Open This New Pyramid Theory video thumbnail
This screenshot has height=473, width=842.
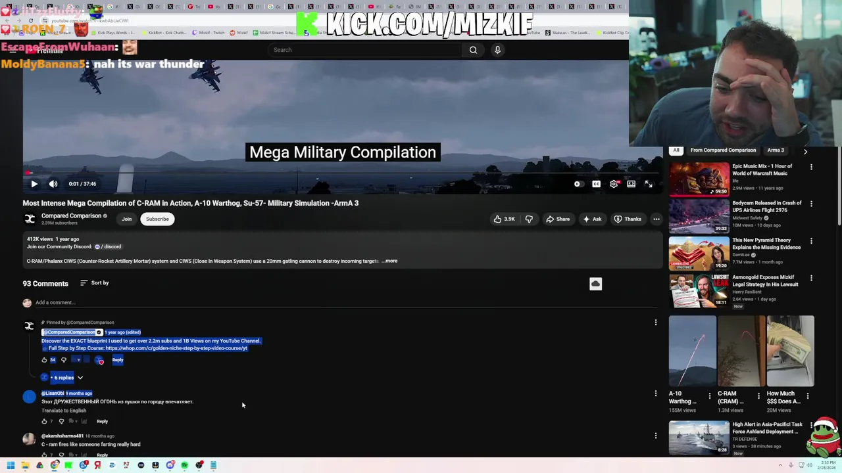point(699,253)
